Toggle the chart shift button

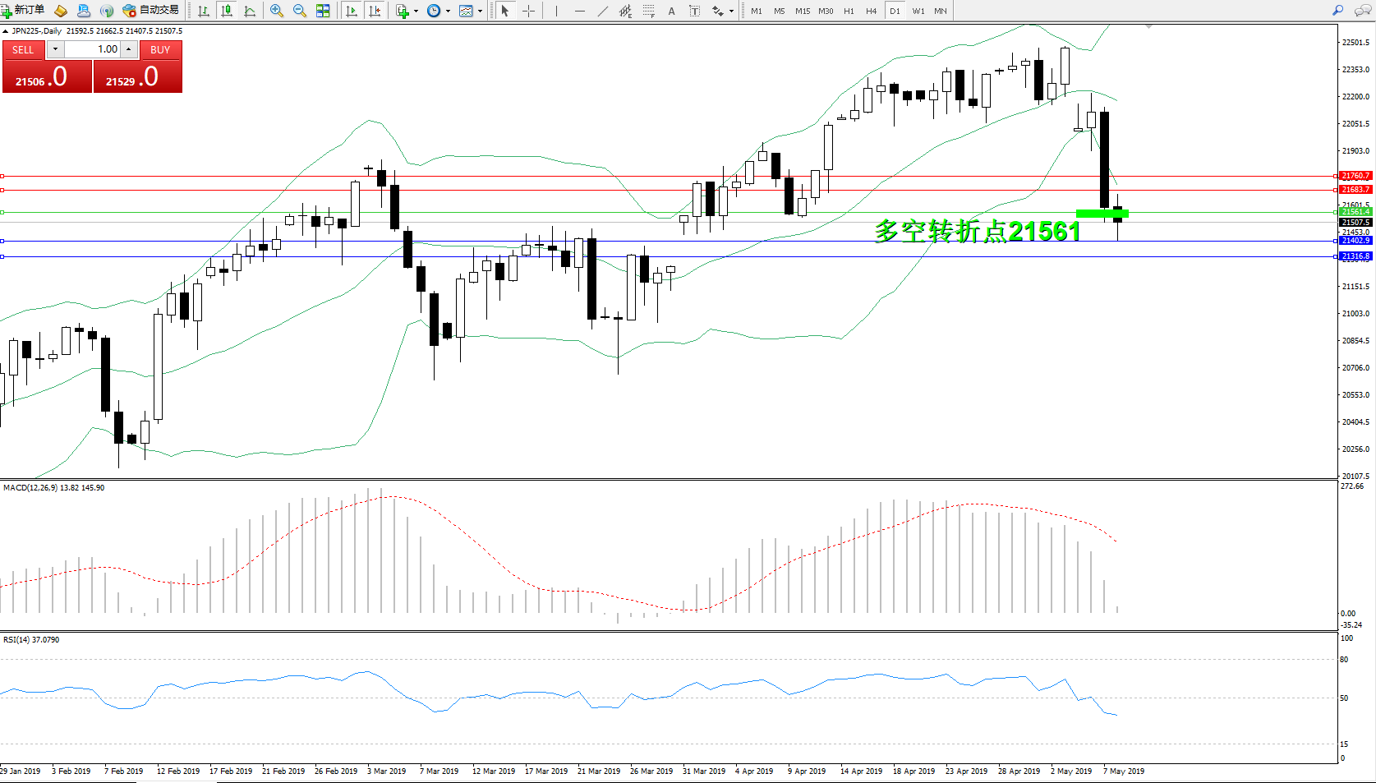pos(375,11)
